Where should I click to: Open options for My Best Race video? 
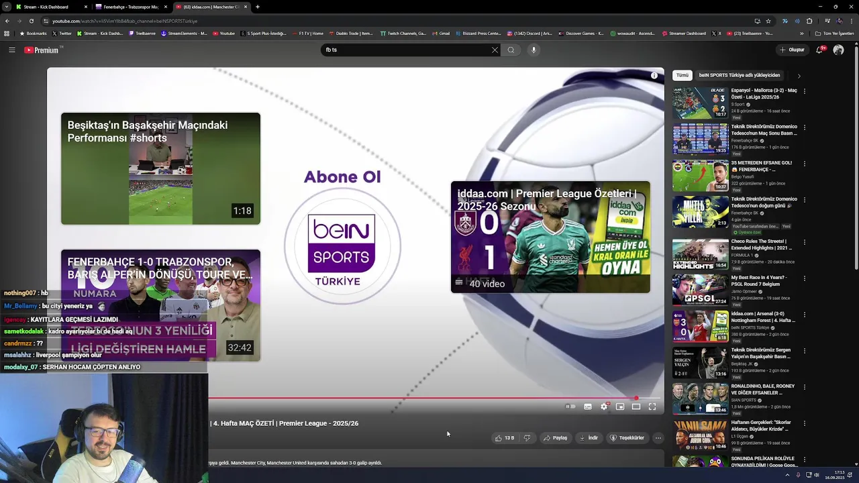coord(804,278)
